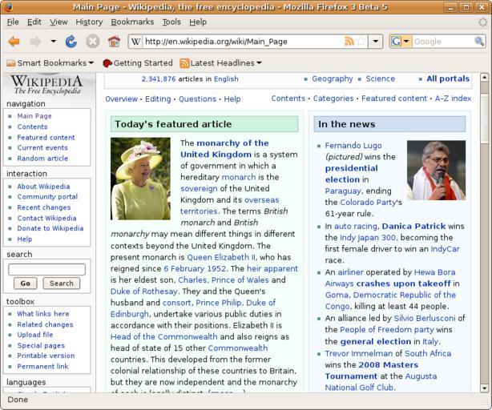Open the All portals link

click(x=448, y=78)
